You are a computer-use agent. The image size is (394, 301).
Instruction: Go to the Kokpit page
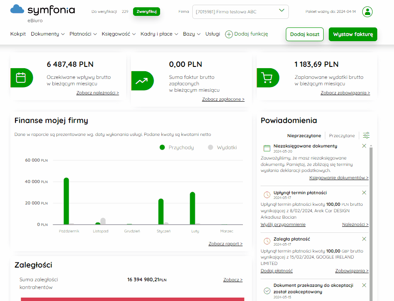point(18,34)
